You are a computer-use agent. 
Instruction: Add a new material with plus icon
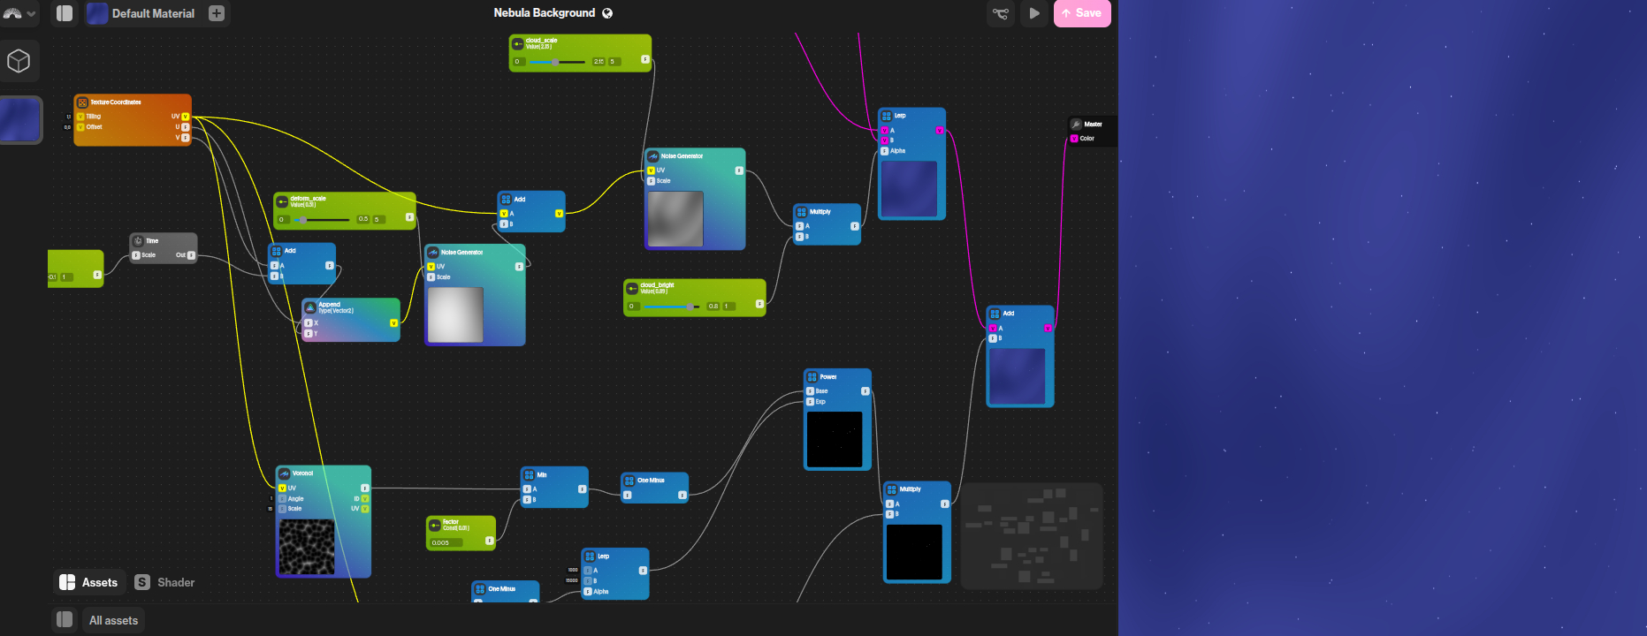tap(217, 13)
